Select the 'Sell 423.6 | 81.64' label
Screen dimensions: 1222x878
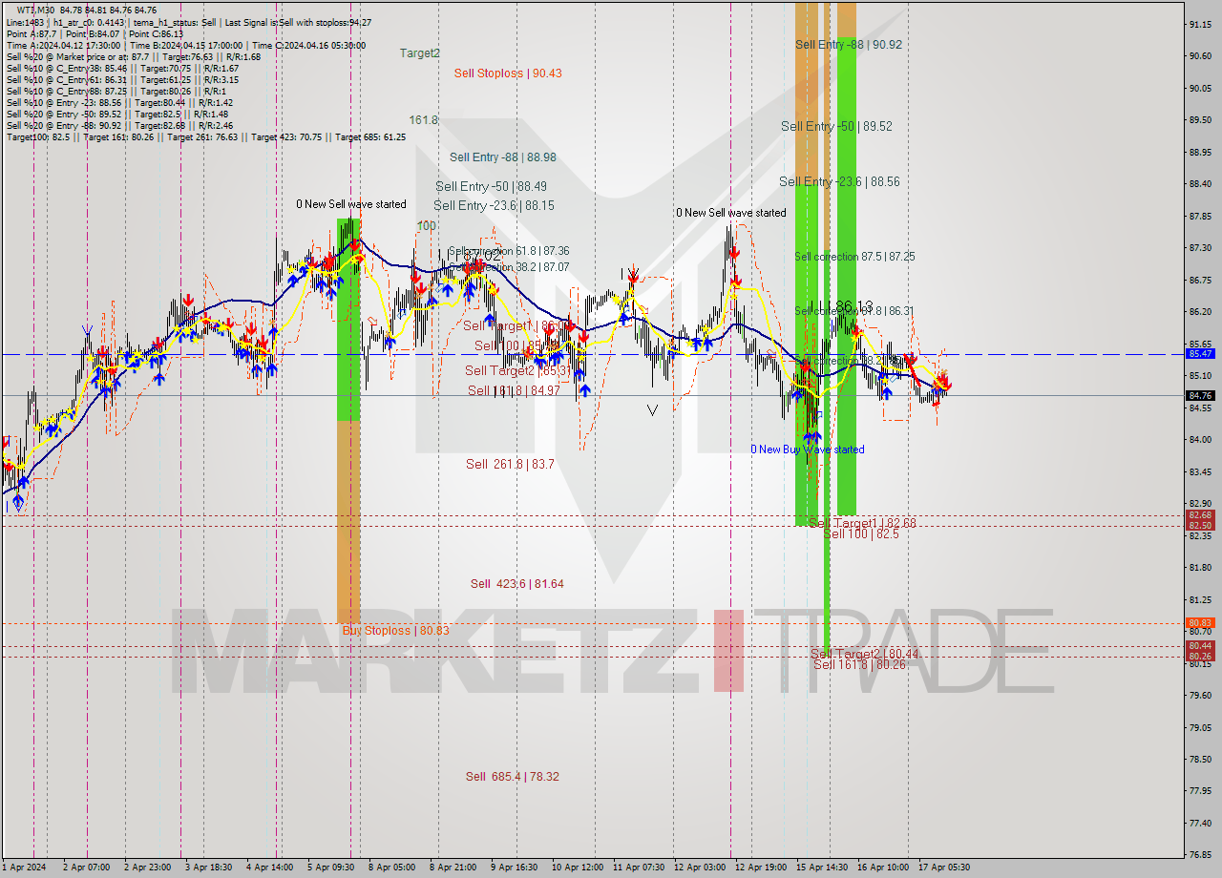516,583
